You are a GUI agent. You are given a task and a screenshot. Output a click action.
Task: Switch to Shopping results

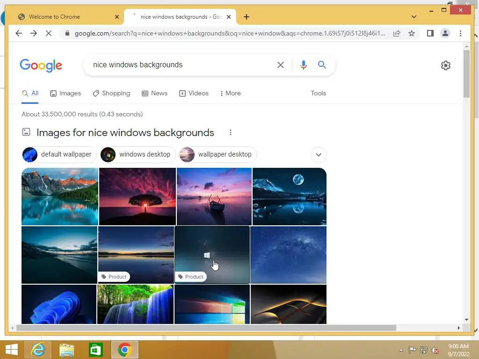point(111,93)
